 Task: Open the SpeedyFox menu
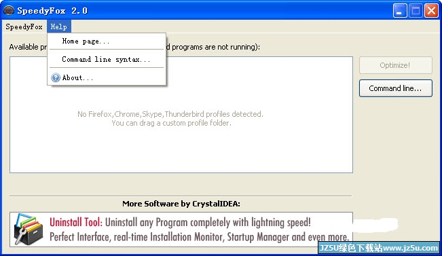click(24, 26)
